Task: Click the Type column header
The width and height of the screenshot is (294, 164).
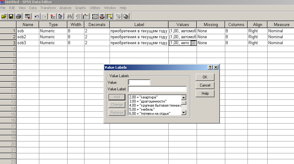Action: tap(53, 25)
